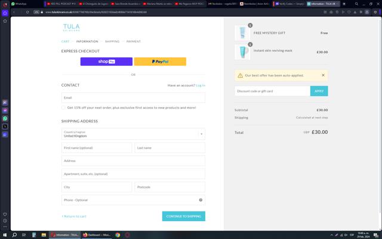Show hidden system tray icons
The width and height of the screenshot is (382, 239).
click(332, 235)
